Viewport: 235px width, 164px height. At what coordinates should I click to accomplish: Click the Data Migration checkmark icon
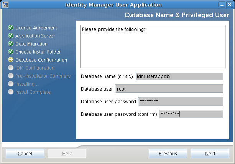click(x=11, y=44)
